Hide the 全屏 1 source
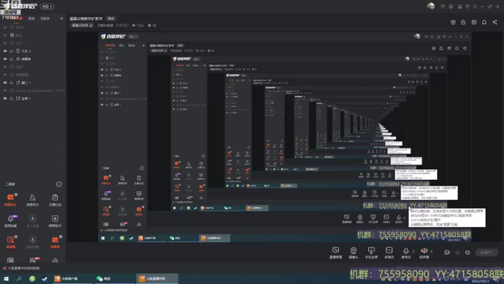The height and width of the screenshot is (284, 504). [5, 98]
